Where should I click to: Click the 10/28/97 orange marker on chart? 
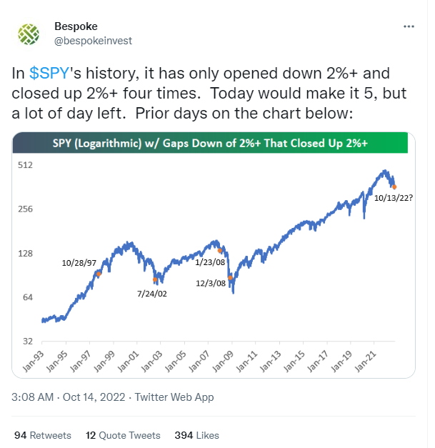pyautogui.click(x=99, y=274)
